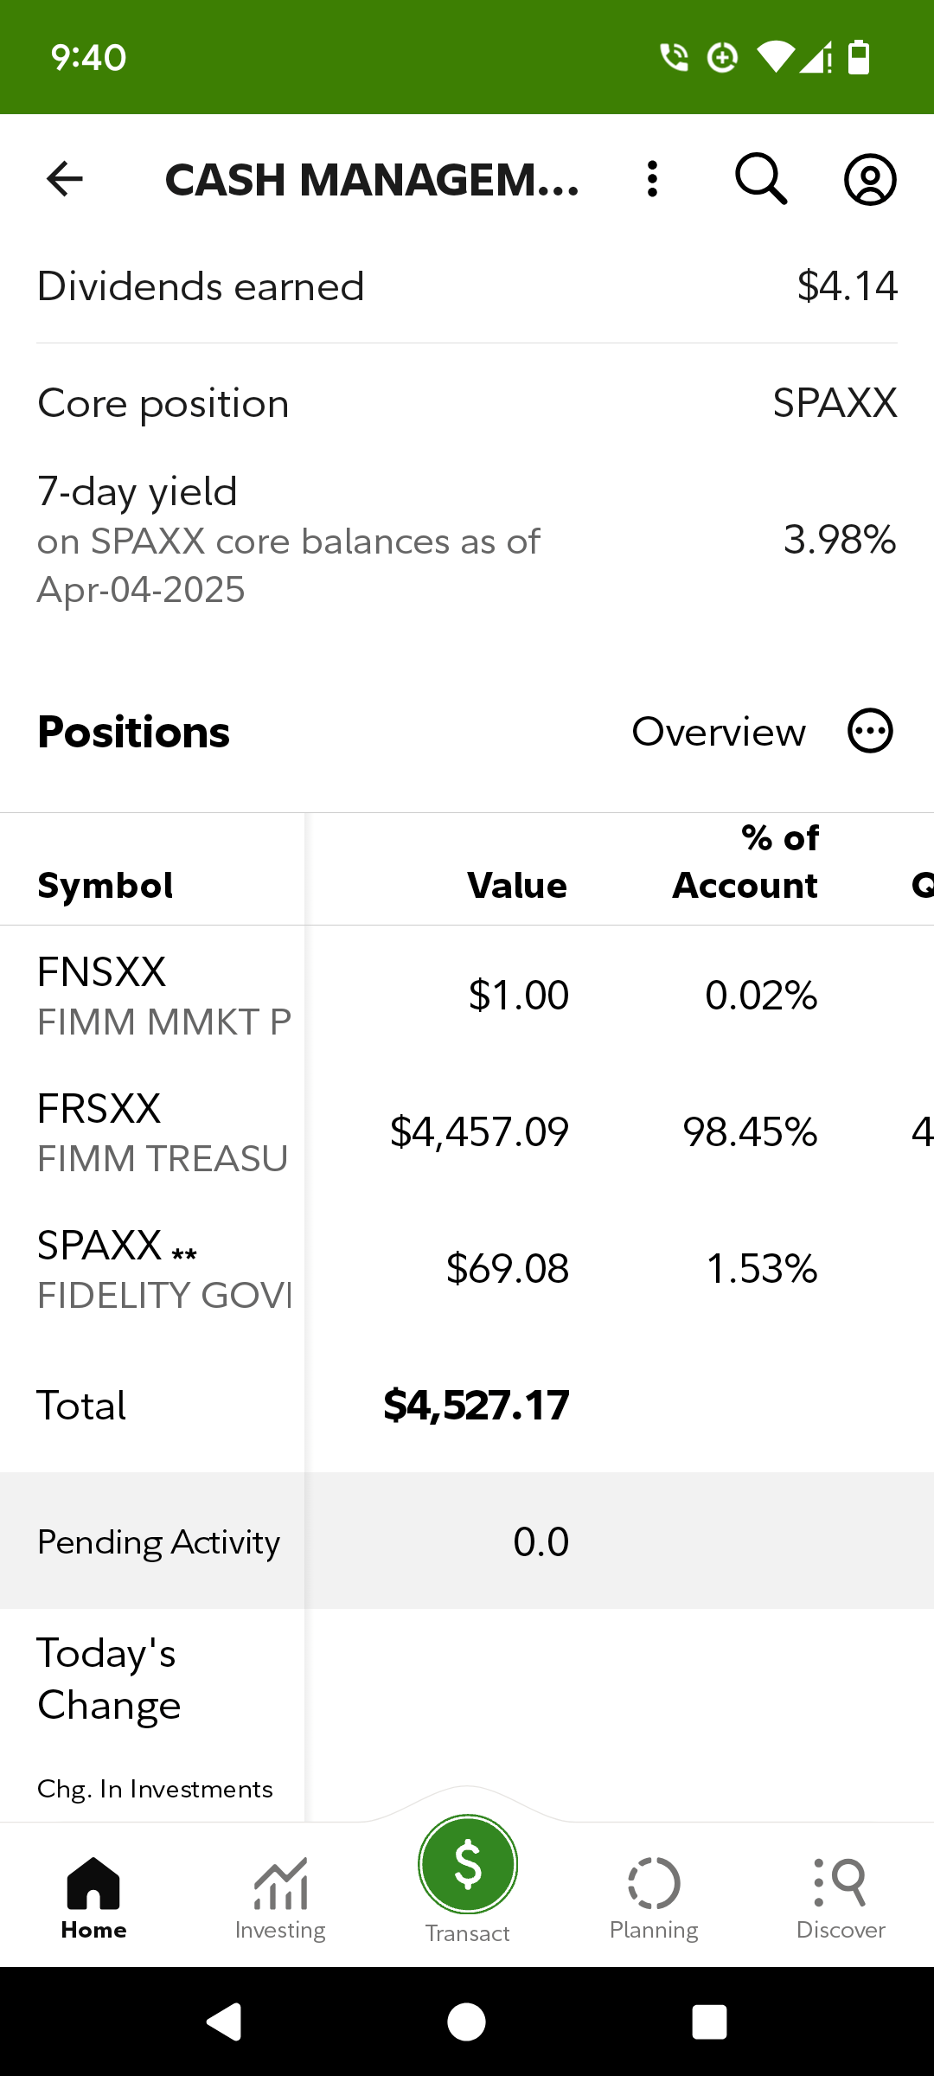Tap the SPAXX position row
934x2076 pixels.
click(x=467, y=1268)
